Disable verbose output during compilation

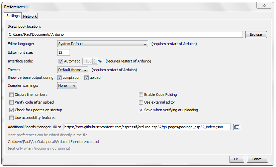tap(60, 77)
